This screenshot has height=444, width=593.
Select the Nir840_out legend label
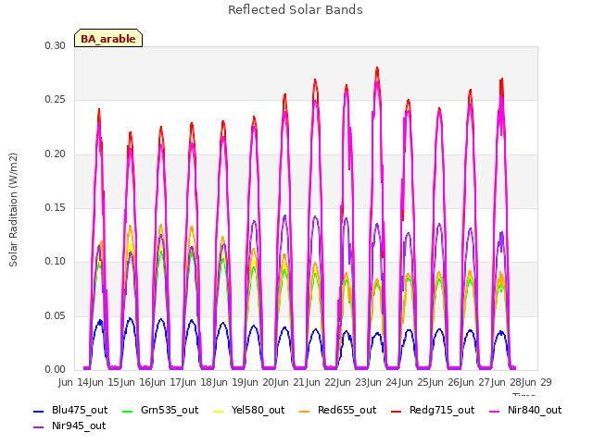[x=535, y=411]
